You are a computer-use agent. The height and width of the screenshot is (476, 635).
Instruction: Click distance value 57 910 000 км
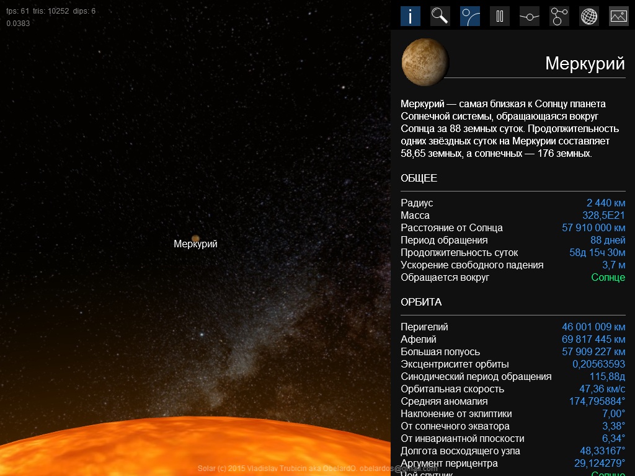coord(593,227)
